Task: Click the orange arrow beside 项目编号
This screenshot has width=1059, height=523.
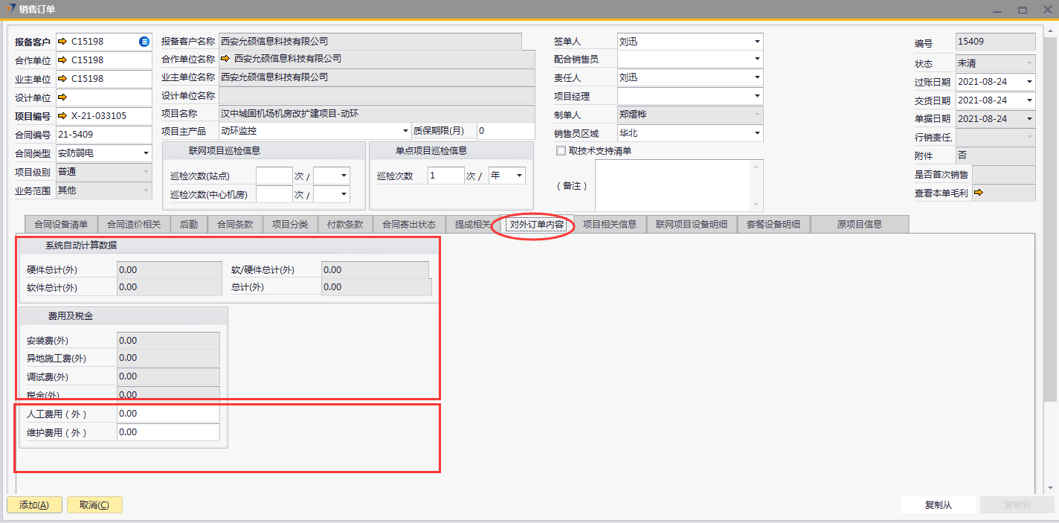Action: [62, 116]
